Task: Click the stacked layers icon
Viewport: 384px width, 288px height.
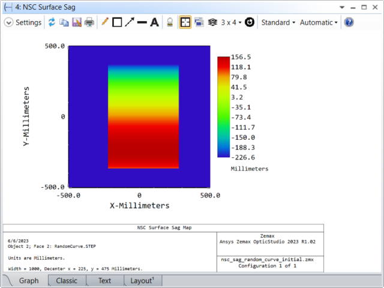Action: pos(212,22)
